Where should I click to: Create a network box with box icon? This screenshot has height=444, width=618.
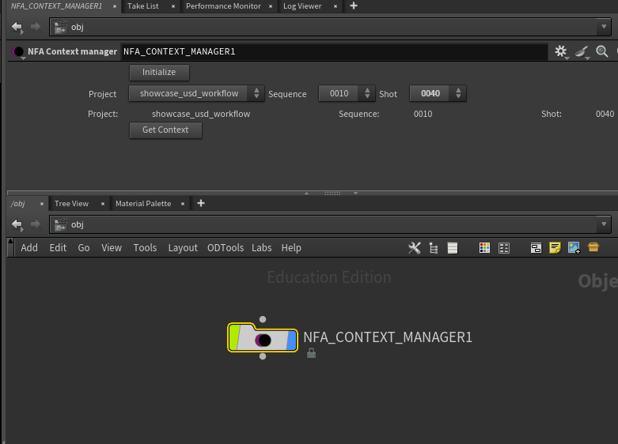point(593,247)
